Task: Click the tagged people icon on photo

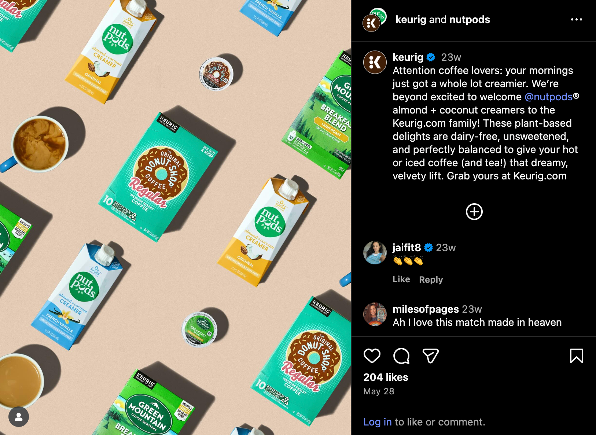Action: pos(19,417)
